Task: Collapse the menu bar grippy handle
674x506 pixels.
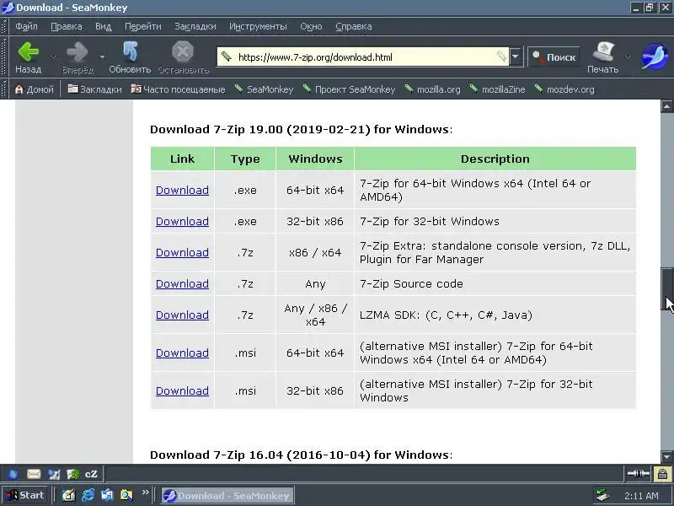Action: pos(4,26)
